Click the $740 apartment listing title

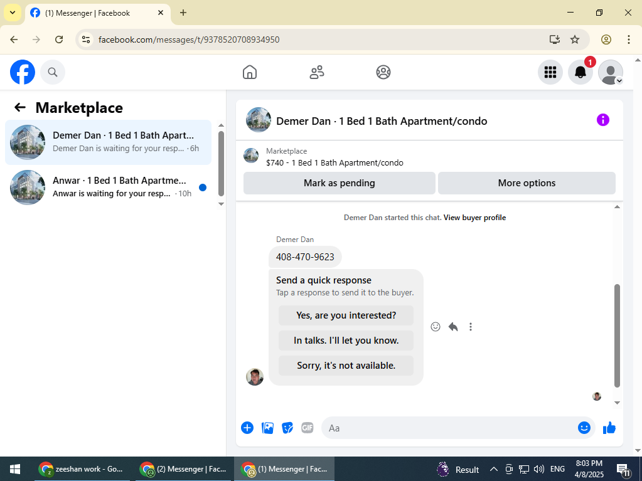click(334, 163)
